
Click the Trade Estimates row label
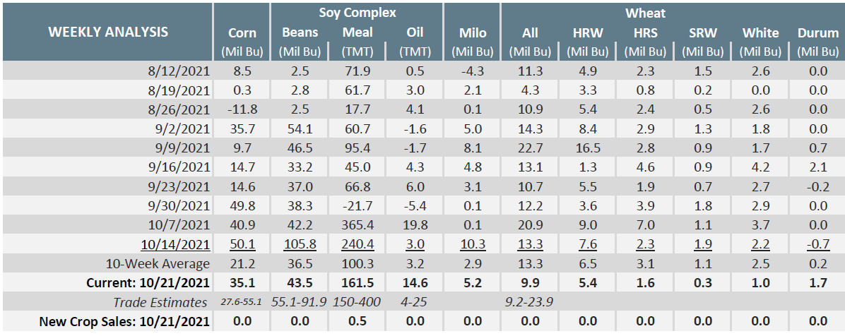[x=162, y=302]
